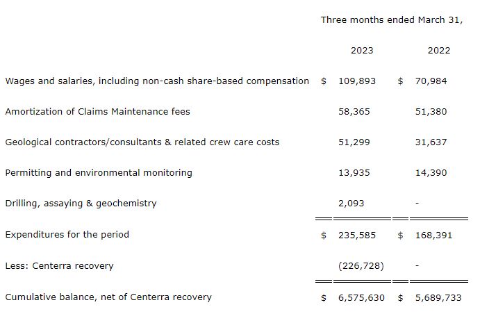Click the 70,984 wages value

(x=431, y=81)
